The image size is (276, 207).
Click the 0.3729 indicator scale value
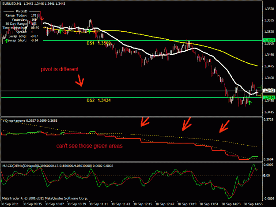click(268, 120)
